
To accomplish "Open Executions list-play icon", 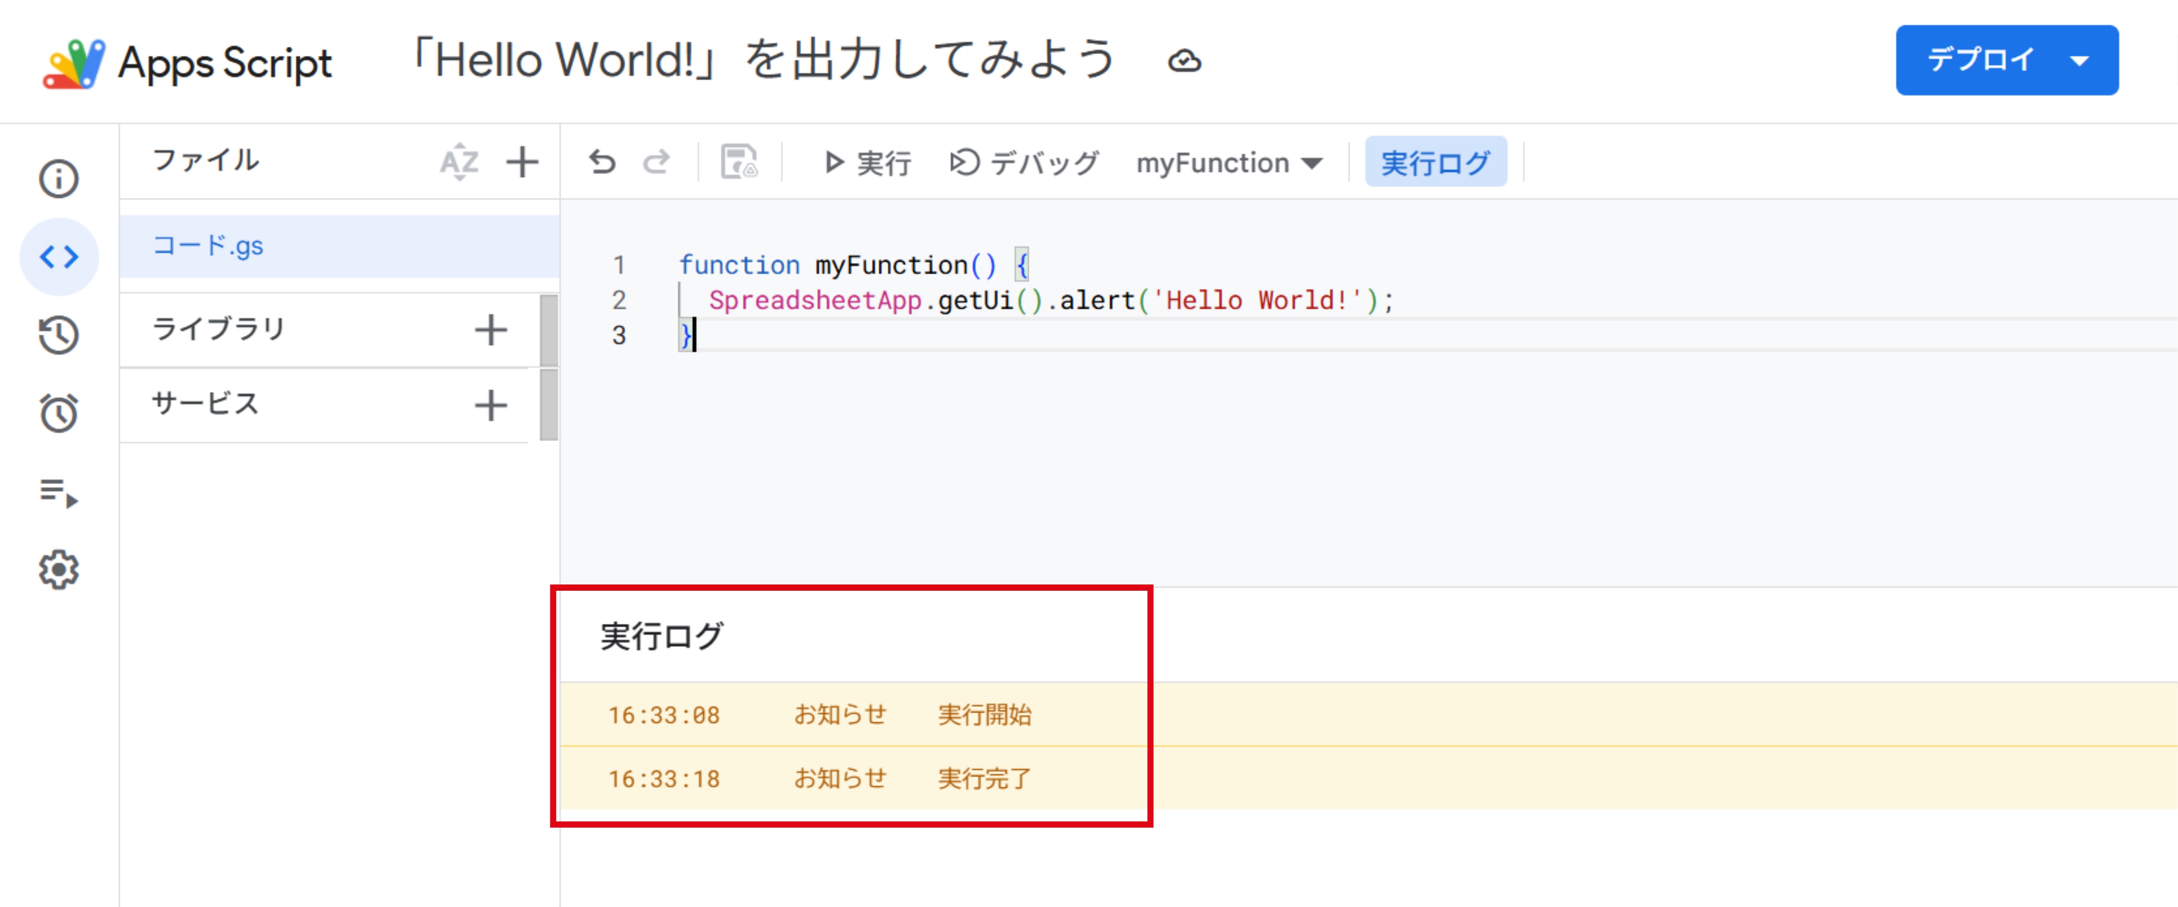I will click(x=58, y=491).
